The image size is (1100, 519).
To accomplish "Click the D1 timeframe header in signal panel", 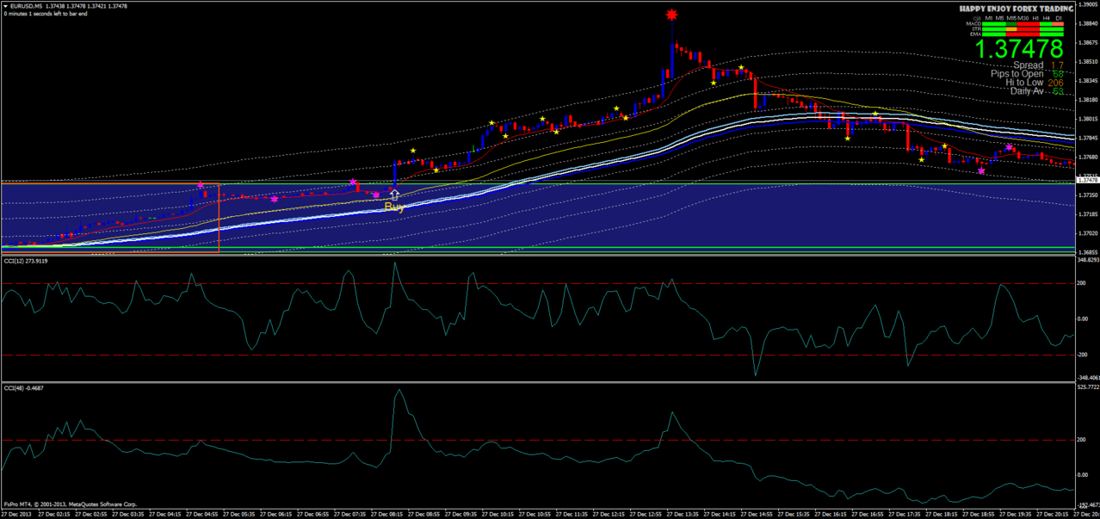I will [1059, 18].
